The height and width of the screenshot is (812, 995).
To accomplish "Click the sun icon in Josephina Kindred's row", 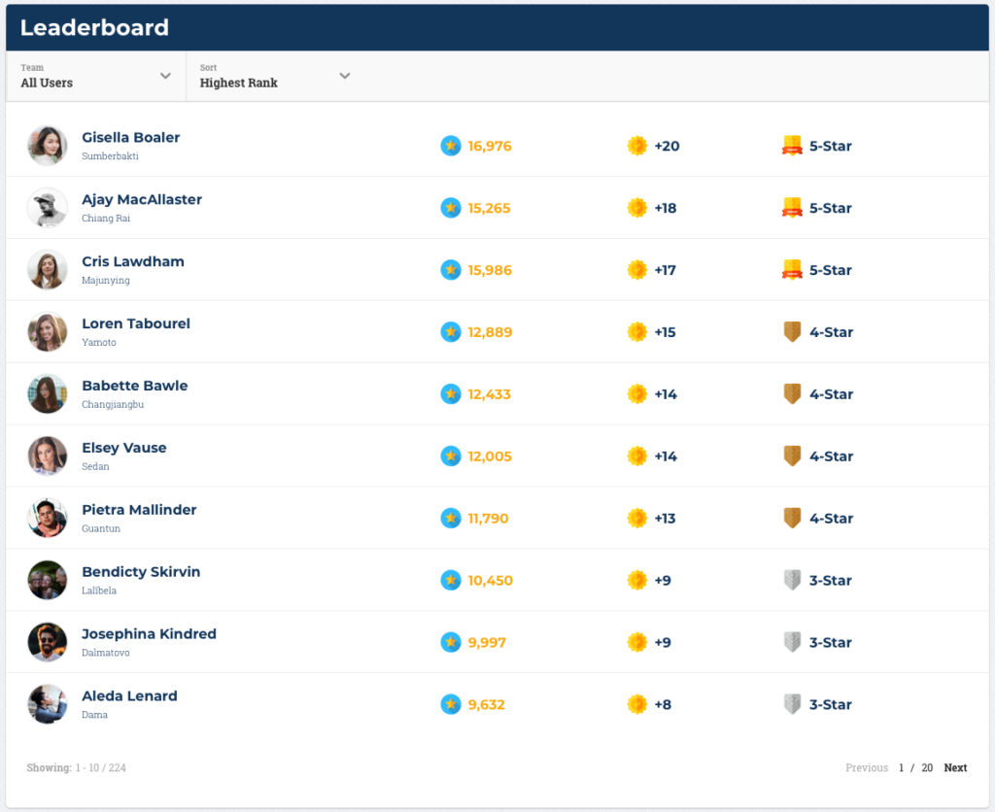I will coord(637,643).
